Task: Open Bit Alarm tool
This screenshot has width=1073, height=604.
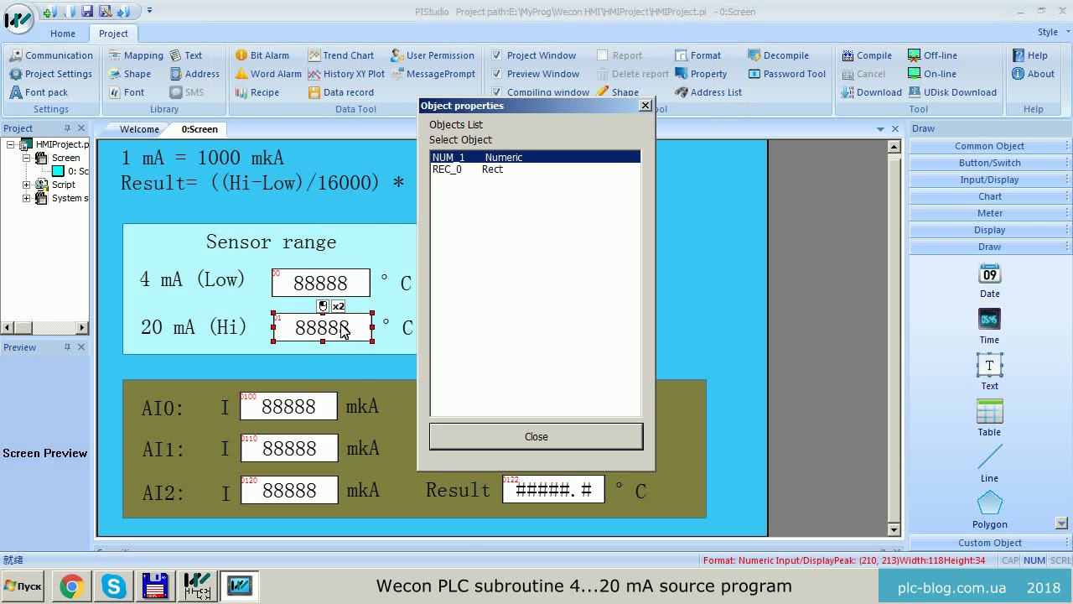Action: pos(262,55)
